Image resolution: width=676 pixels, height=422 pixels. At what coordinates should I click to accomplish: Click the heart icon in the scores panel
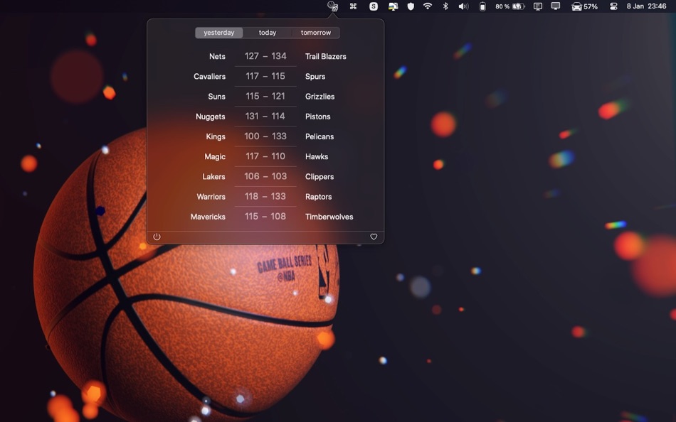374,236
